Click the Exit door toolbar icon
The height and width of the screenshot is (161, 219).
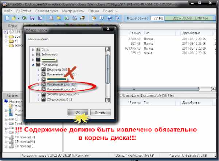[x=118, y=18]
